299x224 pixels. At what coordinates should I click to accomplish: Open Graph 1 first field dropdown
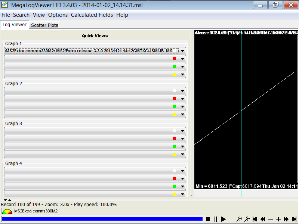click(x=183, y=51)
